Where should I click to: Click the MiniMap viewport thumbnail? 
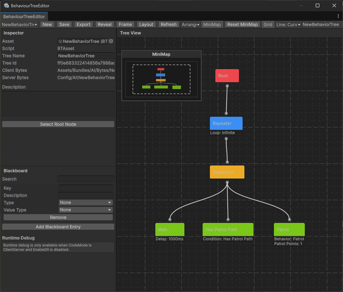point(161,79)
